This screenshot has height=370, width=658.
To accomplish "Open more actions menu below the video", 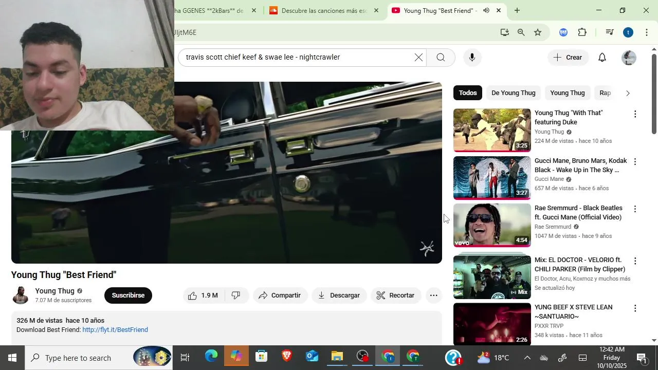I will (434, 295).
